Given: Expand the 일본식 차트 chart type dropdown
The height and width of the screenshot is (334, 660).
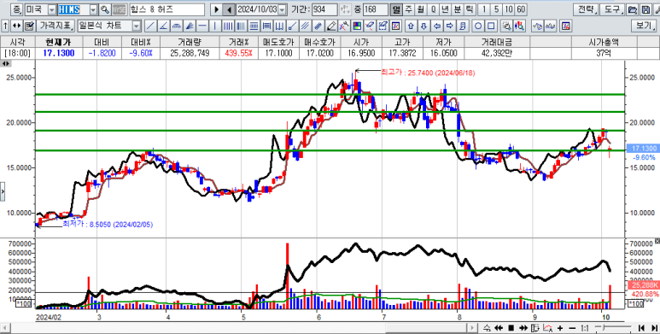Looking at the screenshot, I should (136, 26).
